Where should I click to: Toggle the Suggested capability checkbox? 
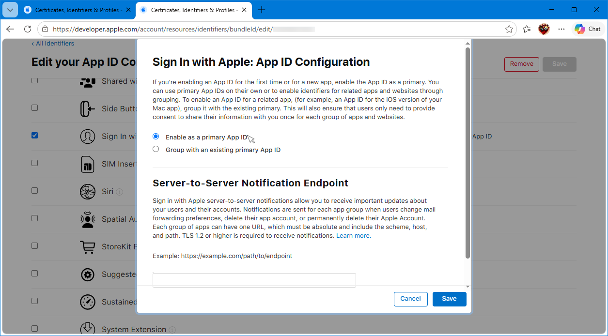[34, 274]
